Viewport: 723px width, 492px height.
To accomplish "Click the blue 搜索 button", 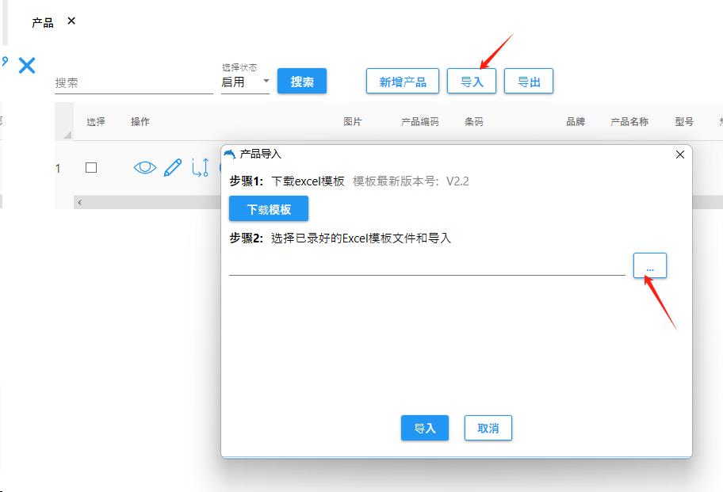I will coord(302,82).
